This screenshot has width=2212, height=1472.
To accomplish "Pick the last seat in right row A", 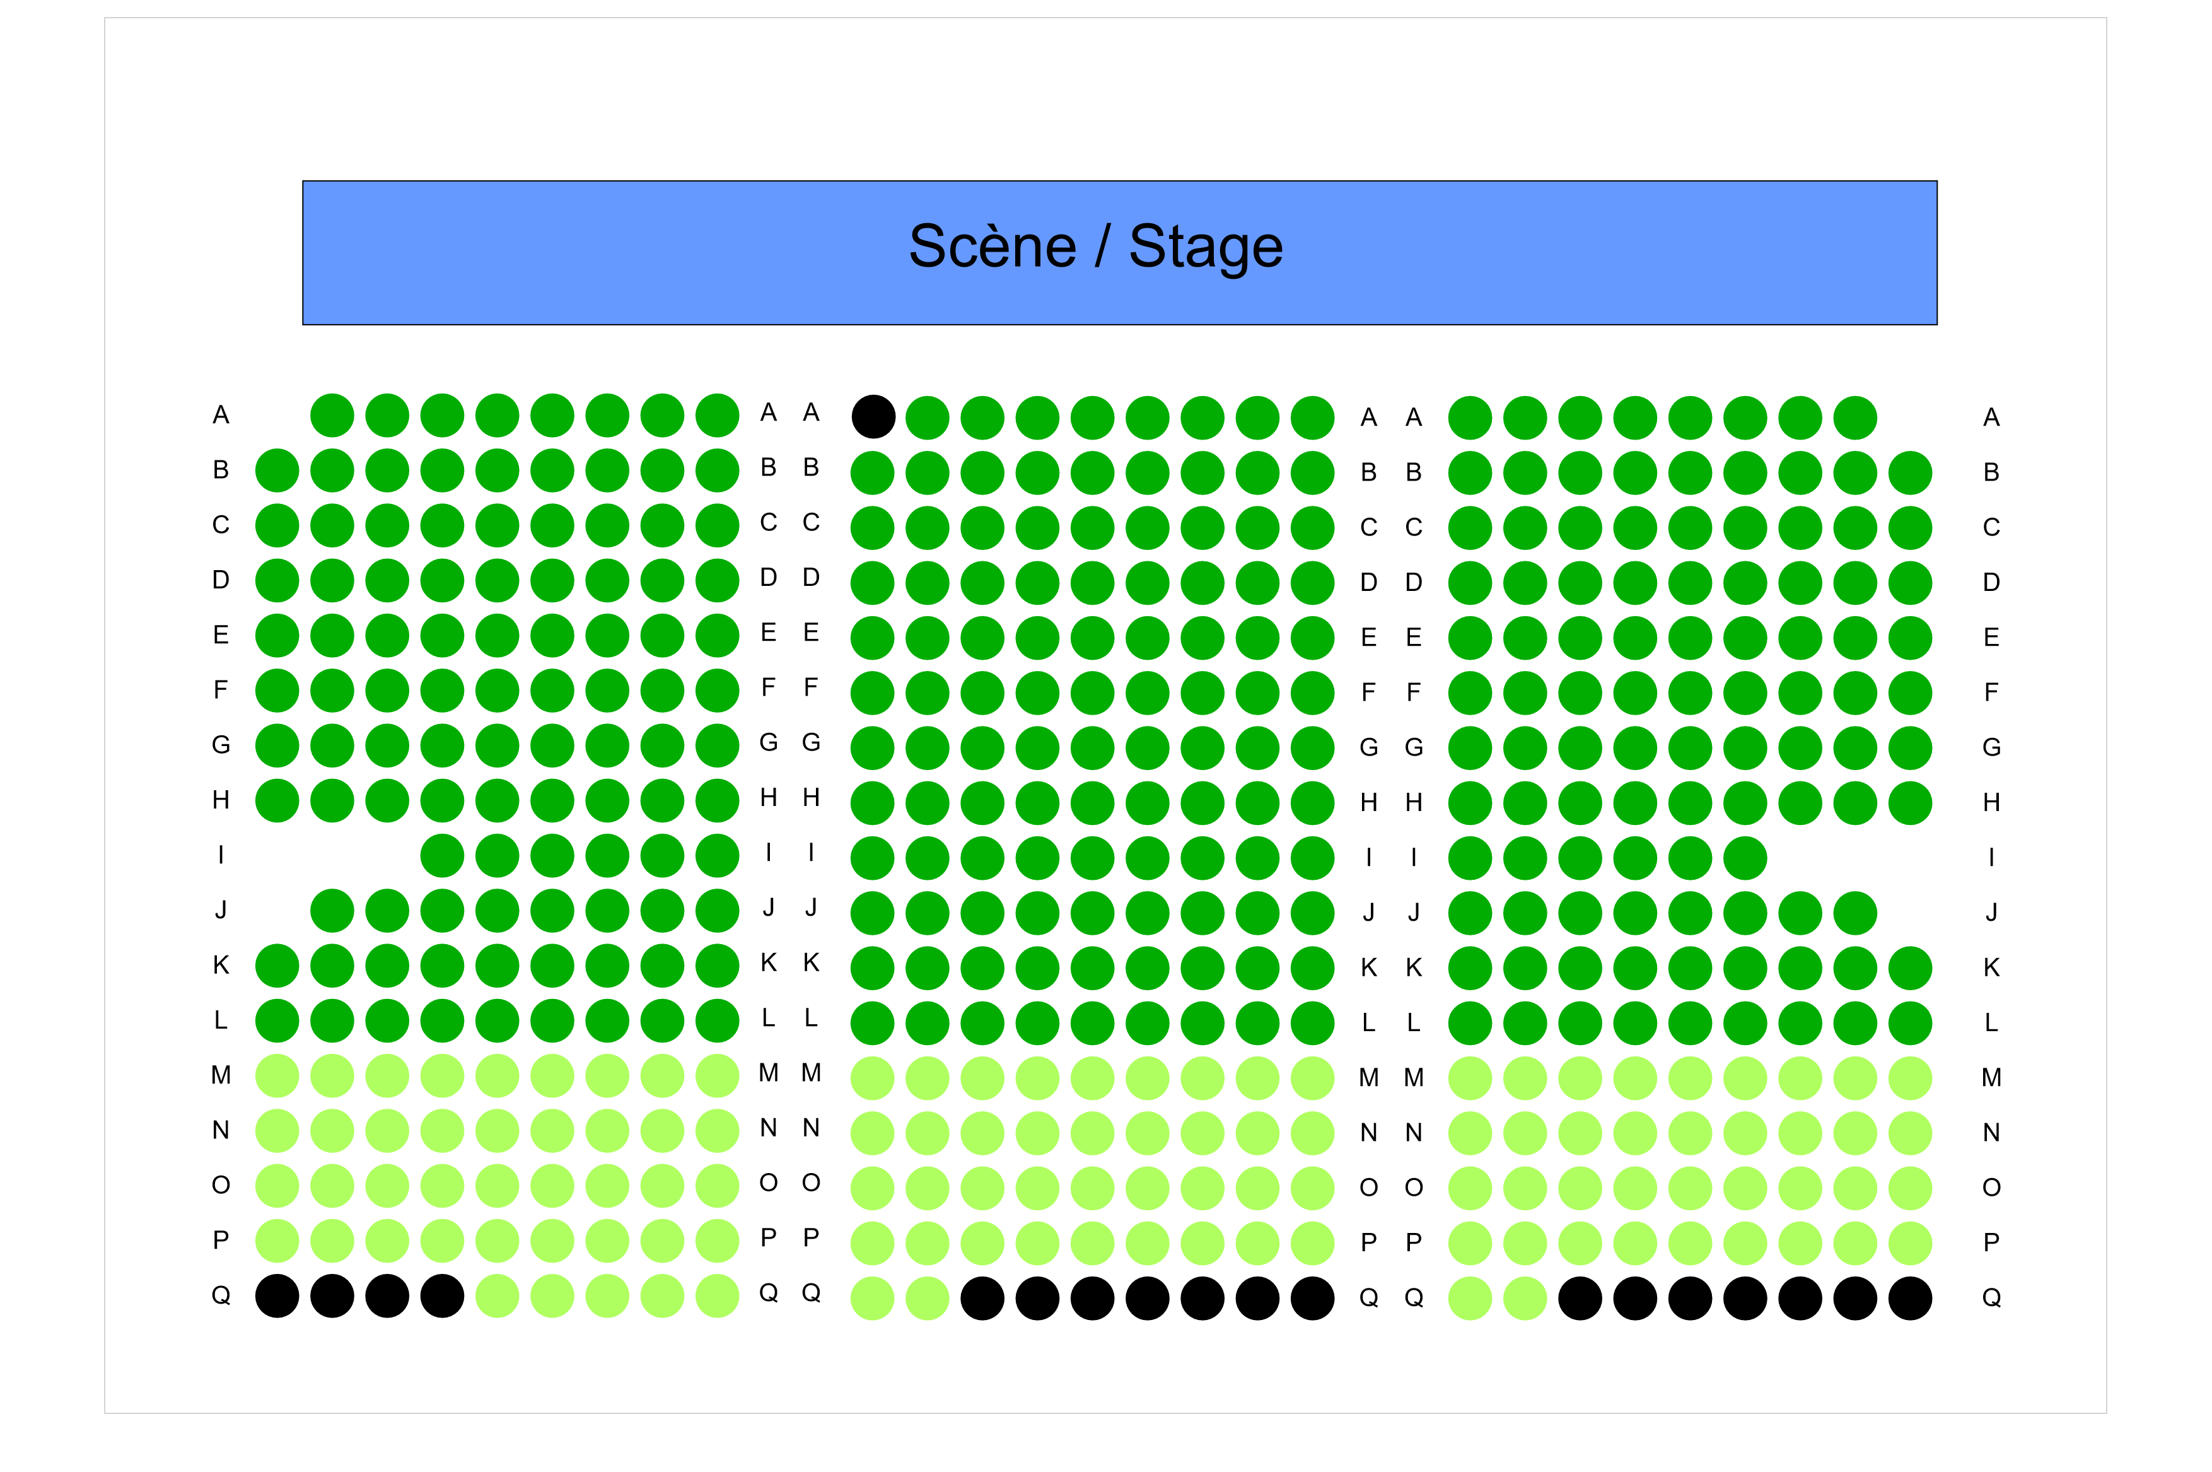I will 1854,418.
